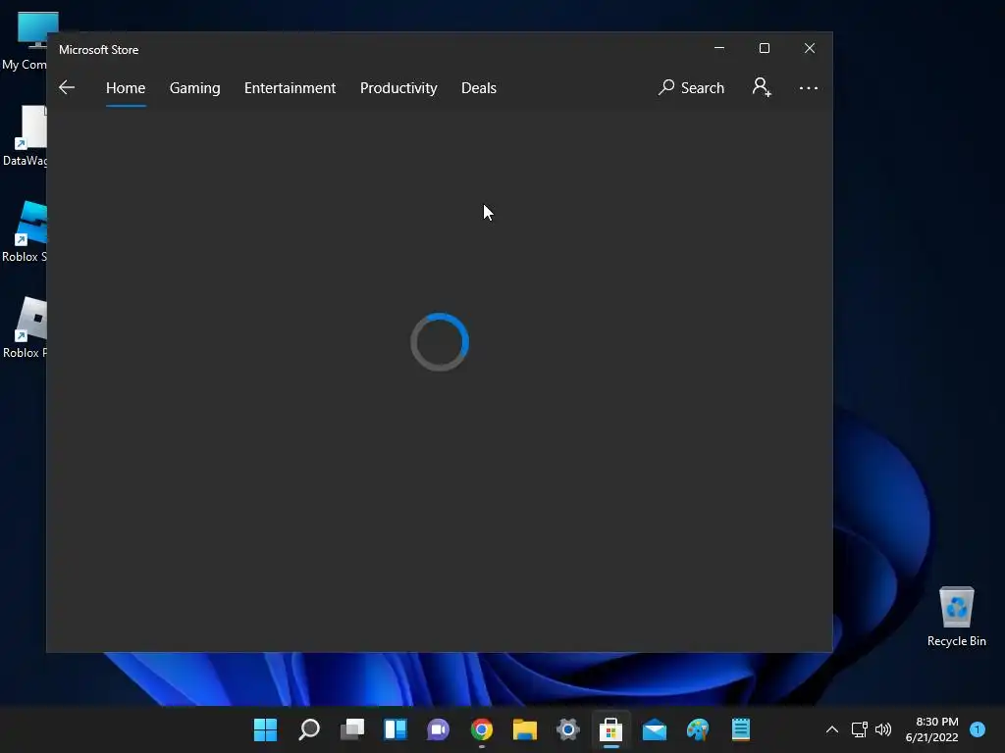Open taskbar Search magnifier

point(309,729)
